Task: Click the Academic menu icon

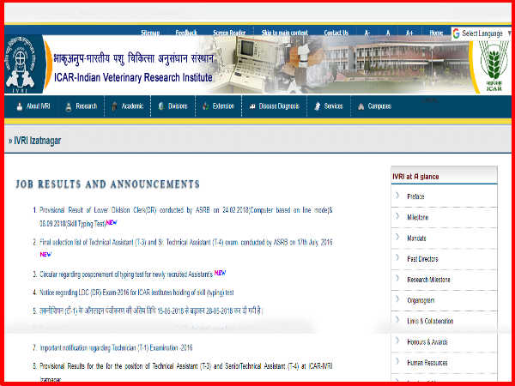Action: tap(114, 106)
